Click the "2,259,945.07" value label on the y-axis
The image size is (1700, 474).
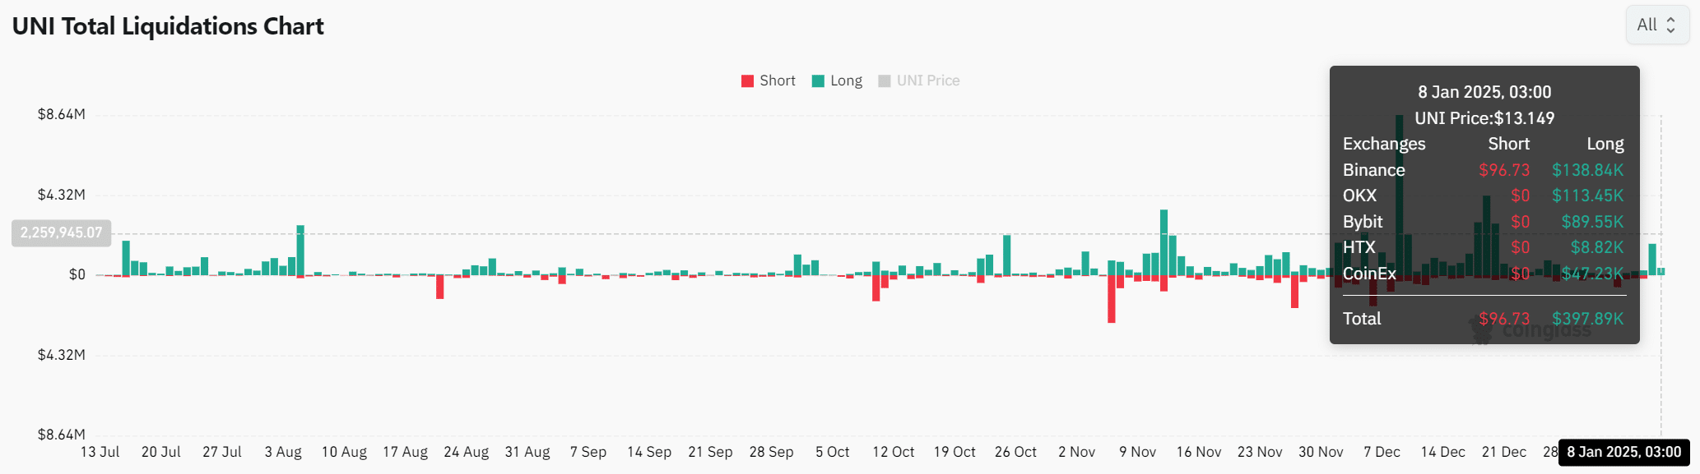click(x=61, y=232)
